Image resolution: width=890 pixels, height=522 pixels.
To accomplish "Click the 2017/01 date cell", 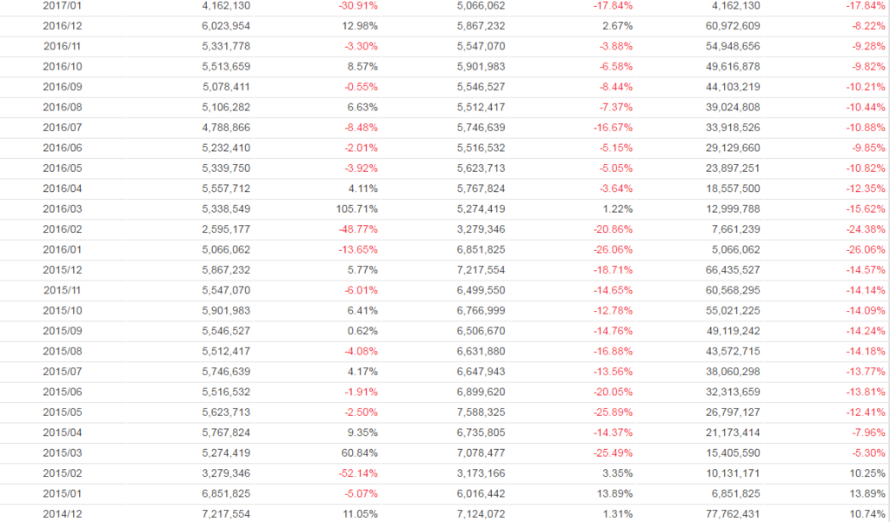I will [x=63, y=5].
